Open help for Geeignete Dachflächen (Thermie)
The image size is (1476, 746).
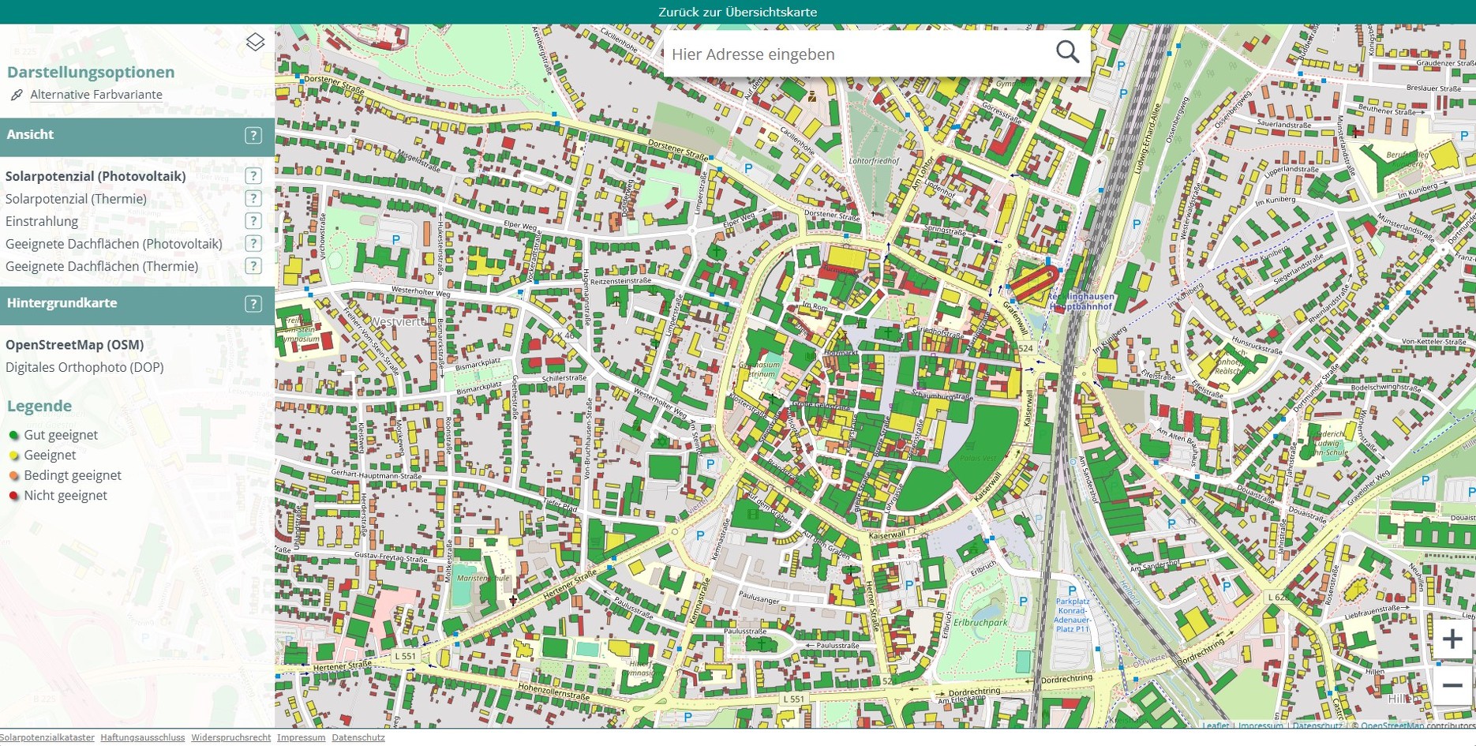point(253,266)
